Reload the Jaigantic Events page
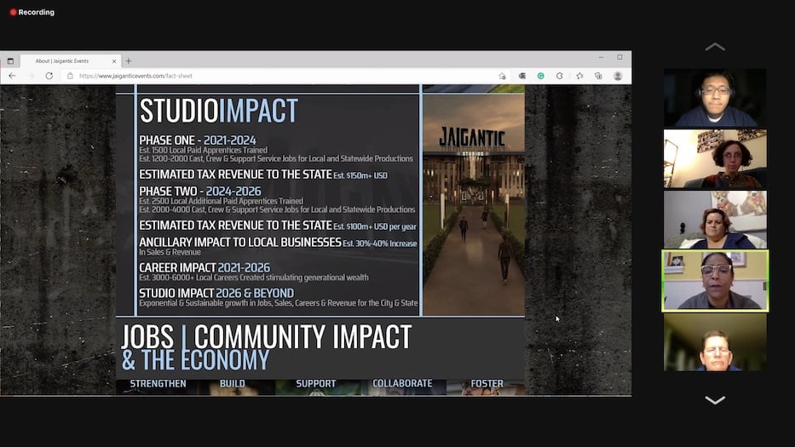 click(49, 76)
